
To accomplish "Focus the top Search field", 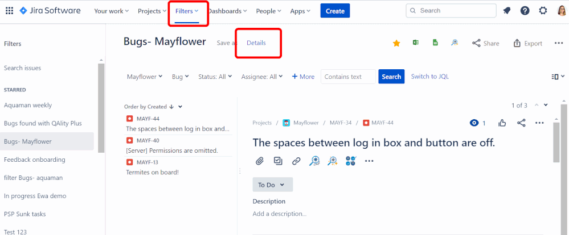I will click(451, 11).
